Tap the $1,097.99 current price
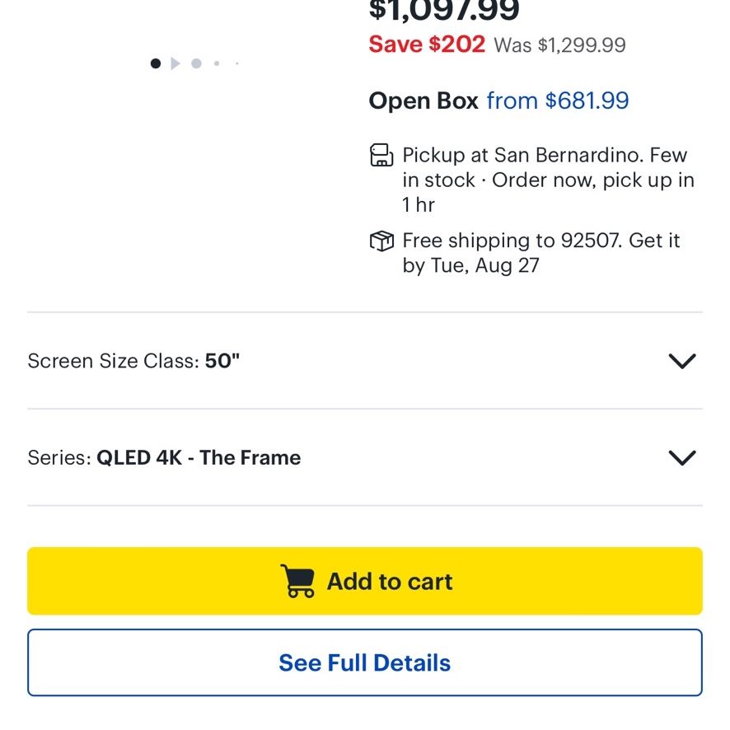The image size is (730, 730). pos(443,10)
